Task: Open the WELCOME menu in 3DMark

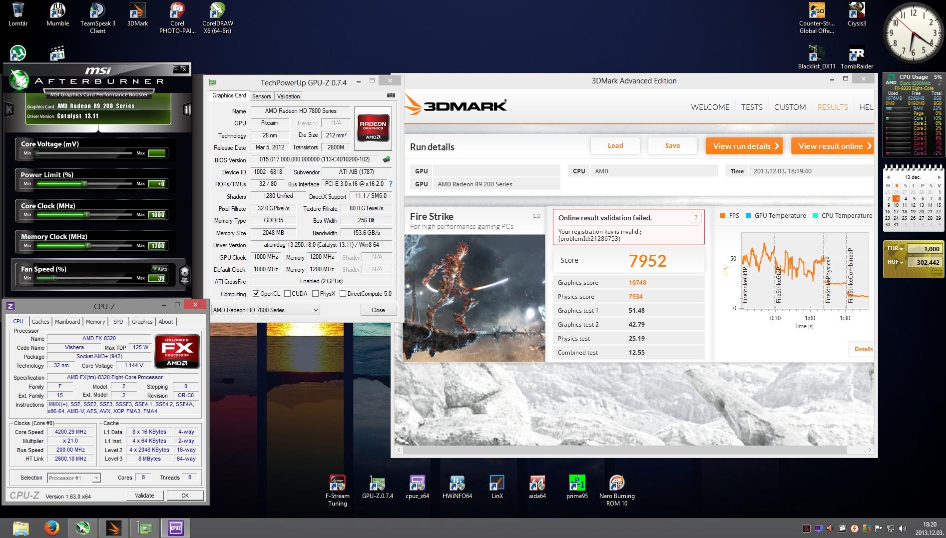Action: coord(710,107)
